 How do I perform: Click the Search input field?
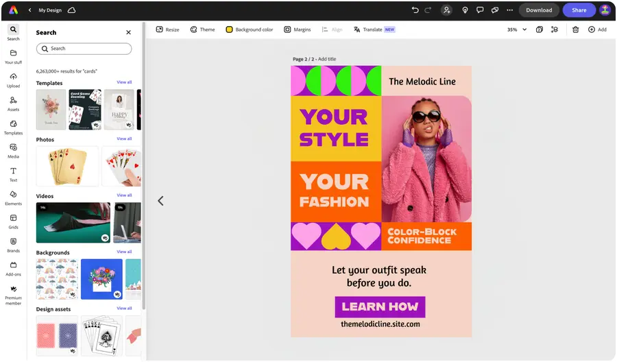(x=84, y=49)
